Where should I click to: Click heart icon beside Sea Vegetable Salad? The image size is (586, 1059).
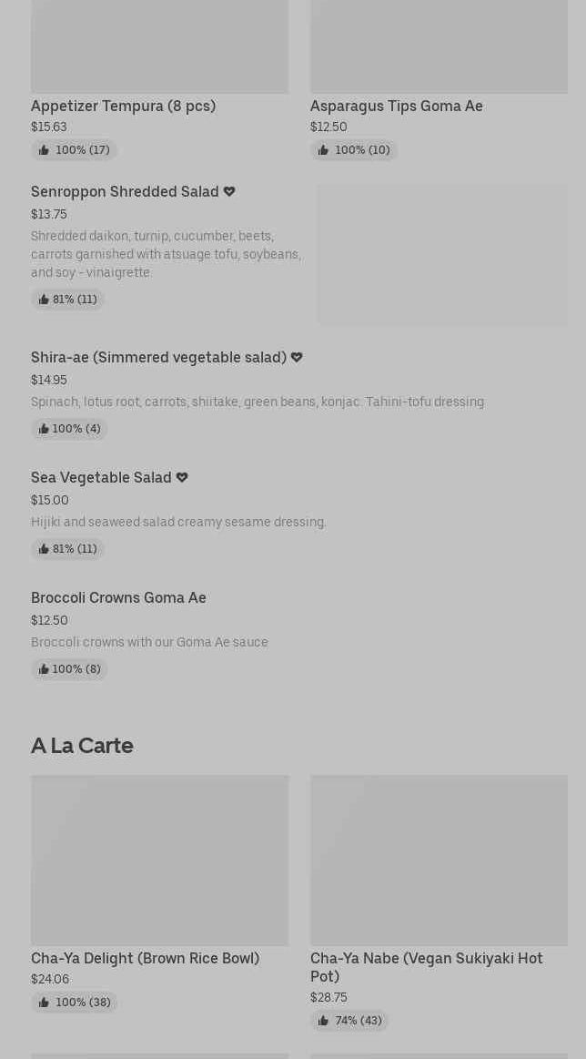pyautogui.click(x=182, y=477)
